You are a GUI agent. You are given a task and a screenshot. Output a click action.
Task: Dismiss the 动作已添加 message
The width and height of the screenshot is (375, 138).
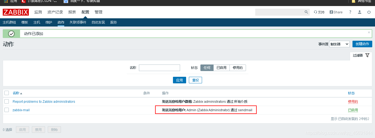(x=369, y=32)
